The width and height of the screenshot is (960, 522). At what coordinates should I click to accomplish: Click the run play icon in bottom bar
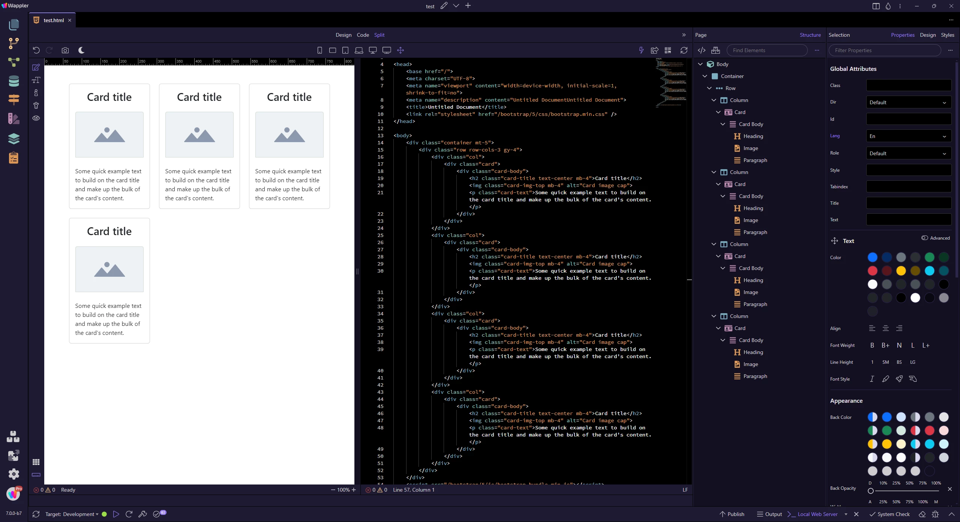[x=116, y=514]
